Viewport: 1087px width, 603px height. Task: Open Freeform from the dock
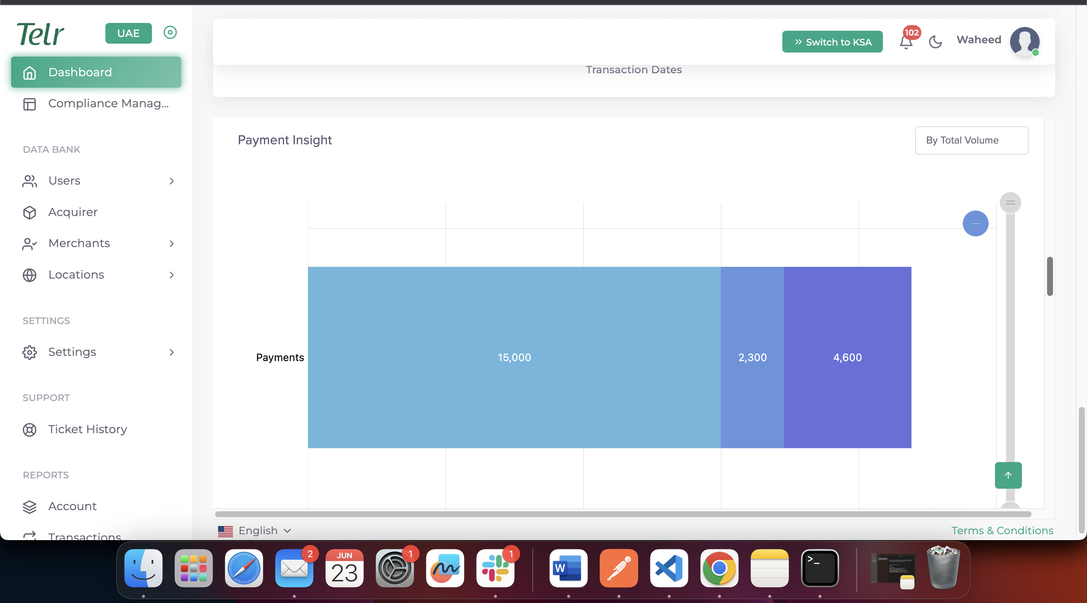coord(445,568)
